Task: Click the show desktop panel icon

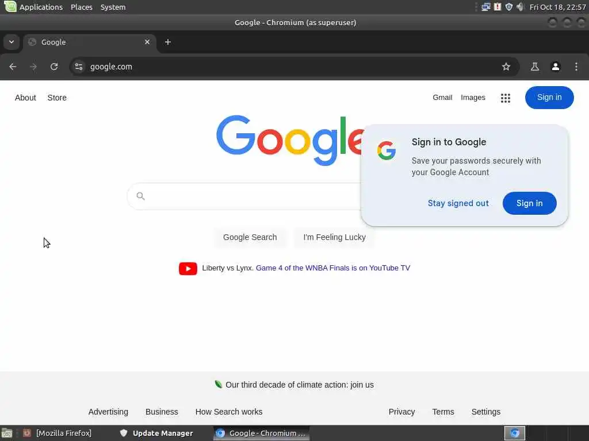Action: tap(7, 433)
